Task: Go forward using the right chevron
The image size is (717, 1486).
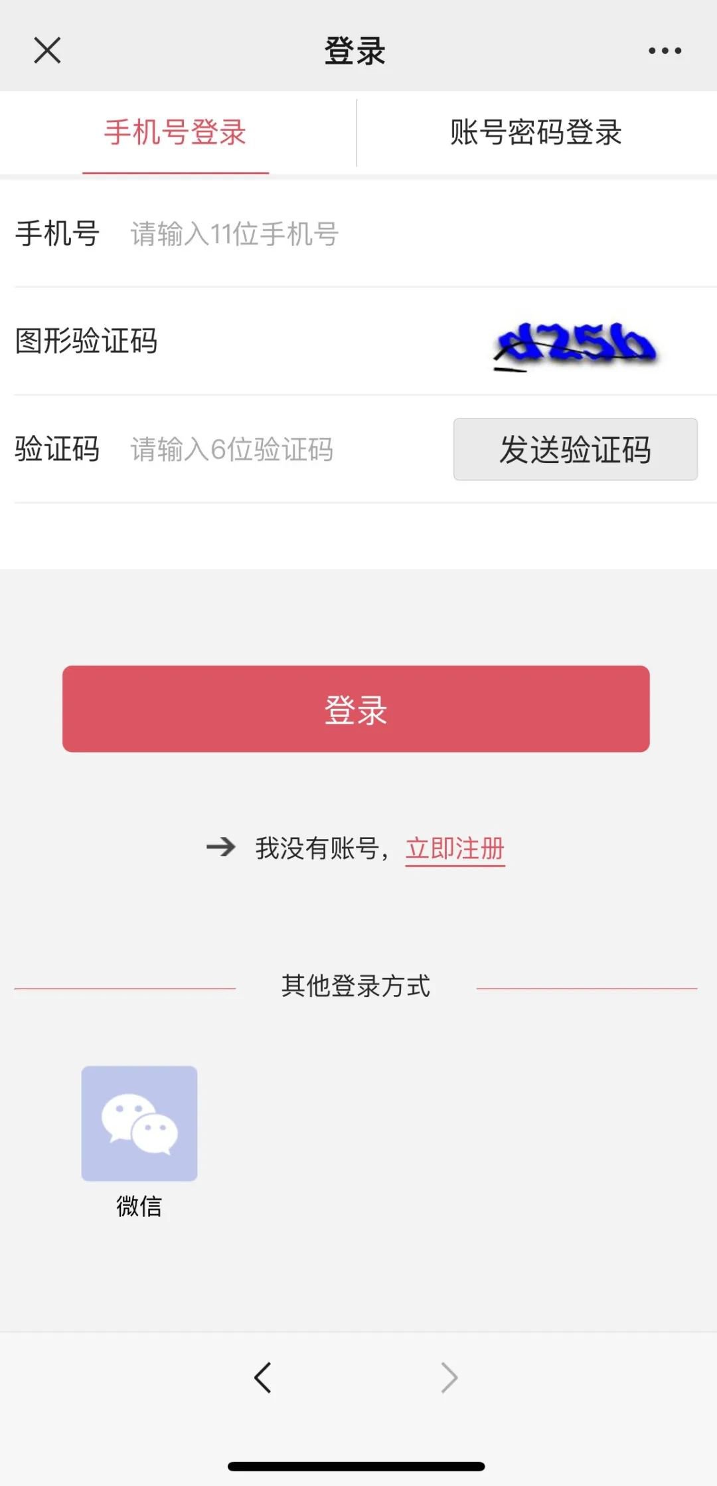Action: 449,1377
